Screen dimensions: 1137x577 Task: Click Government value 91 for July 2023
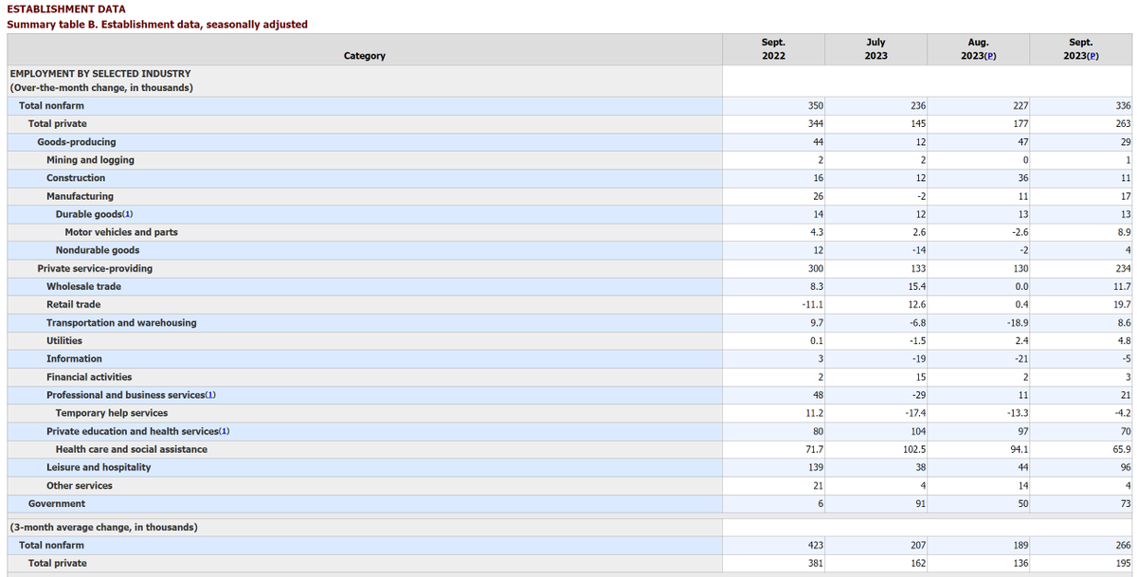click(x=920, y=504)
